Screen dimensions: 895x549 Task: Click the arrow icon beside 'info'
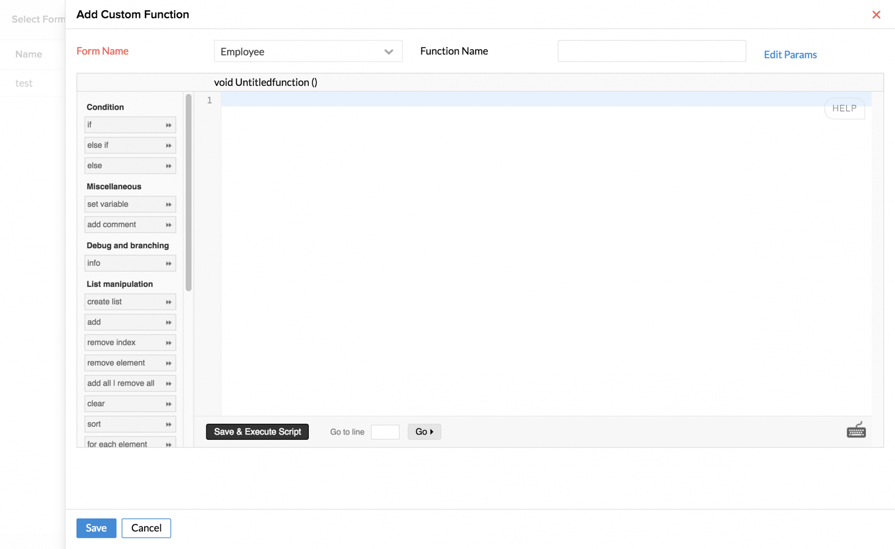168,264
